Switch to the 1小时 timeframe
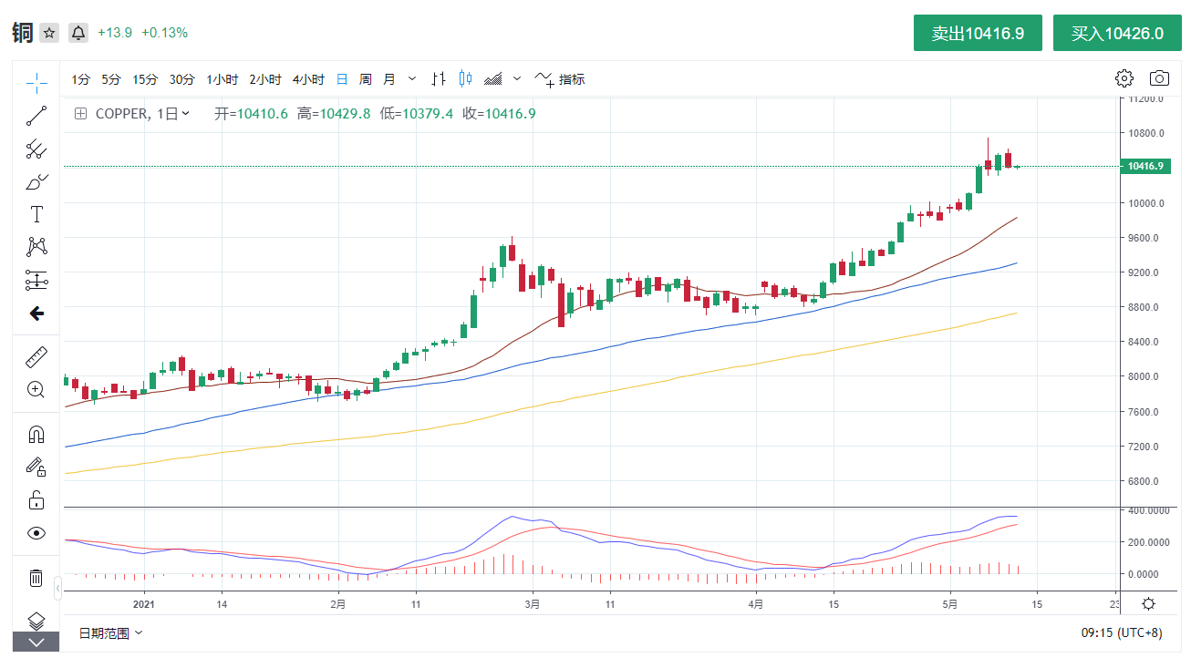 point(222,79)
